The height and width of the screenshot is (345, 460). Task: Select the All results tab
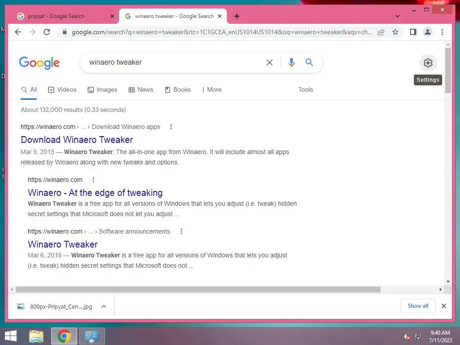pyautogui.click(x=29, y=89)
